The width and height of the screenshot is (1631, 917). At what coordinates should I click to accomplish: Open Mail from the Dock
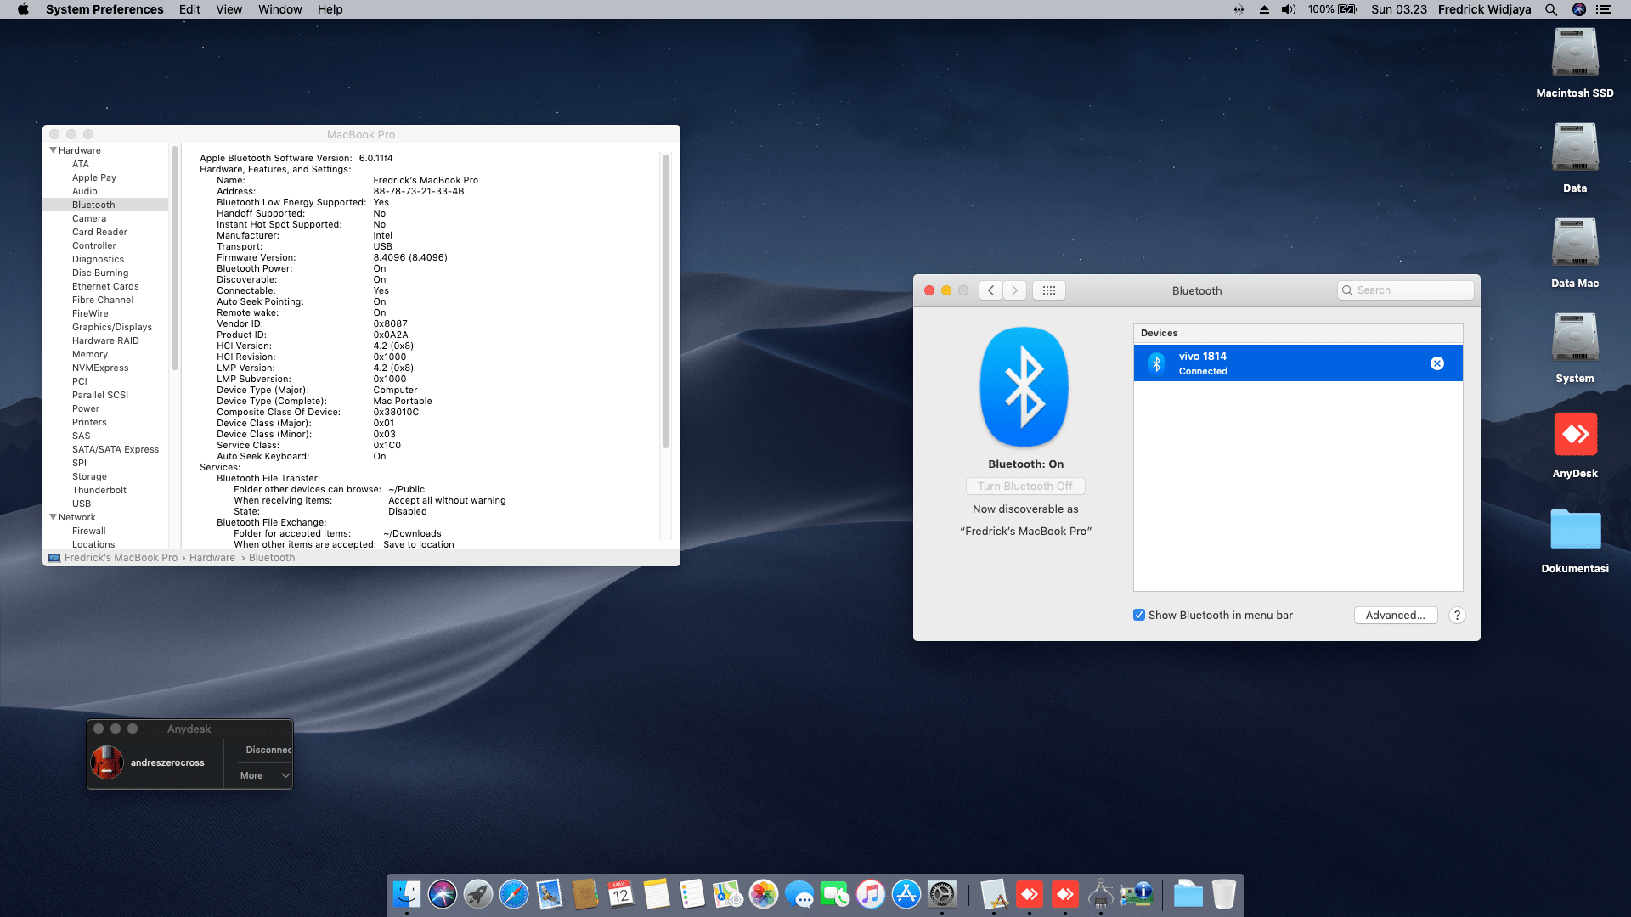click(550, 893)
